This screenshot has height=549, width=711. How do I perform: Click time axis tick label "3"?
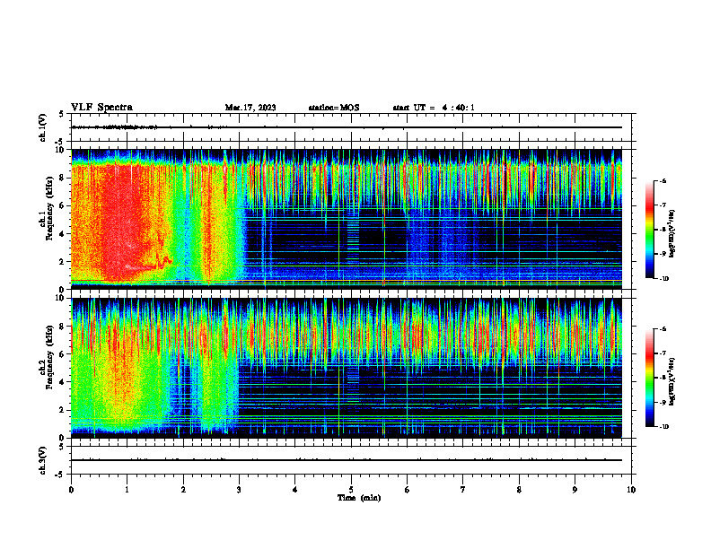coord(240,490)
